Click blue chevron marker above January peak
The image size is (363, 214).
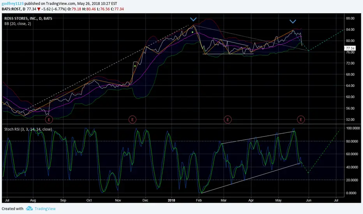click(193, 19)
